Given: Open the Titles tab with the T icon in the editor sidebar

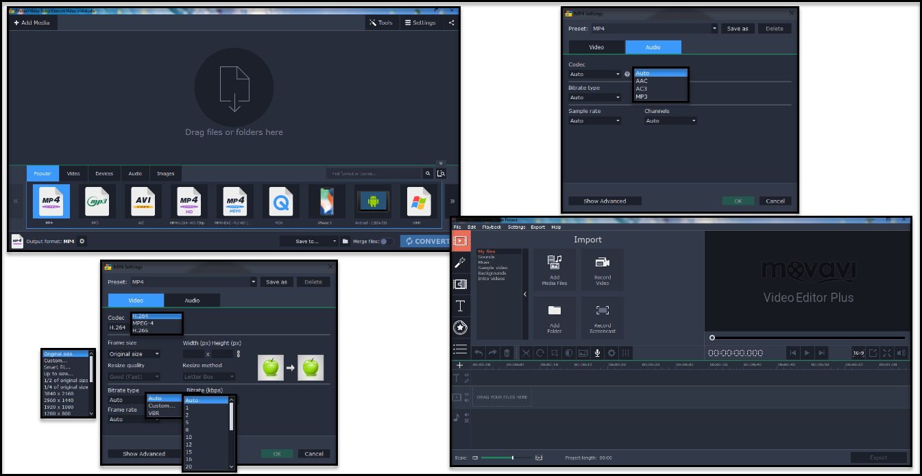Looking at the screenshot, I should [460, 305].
